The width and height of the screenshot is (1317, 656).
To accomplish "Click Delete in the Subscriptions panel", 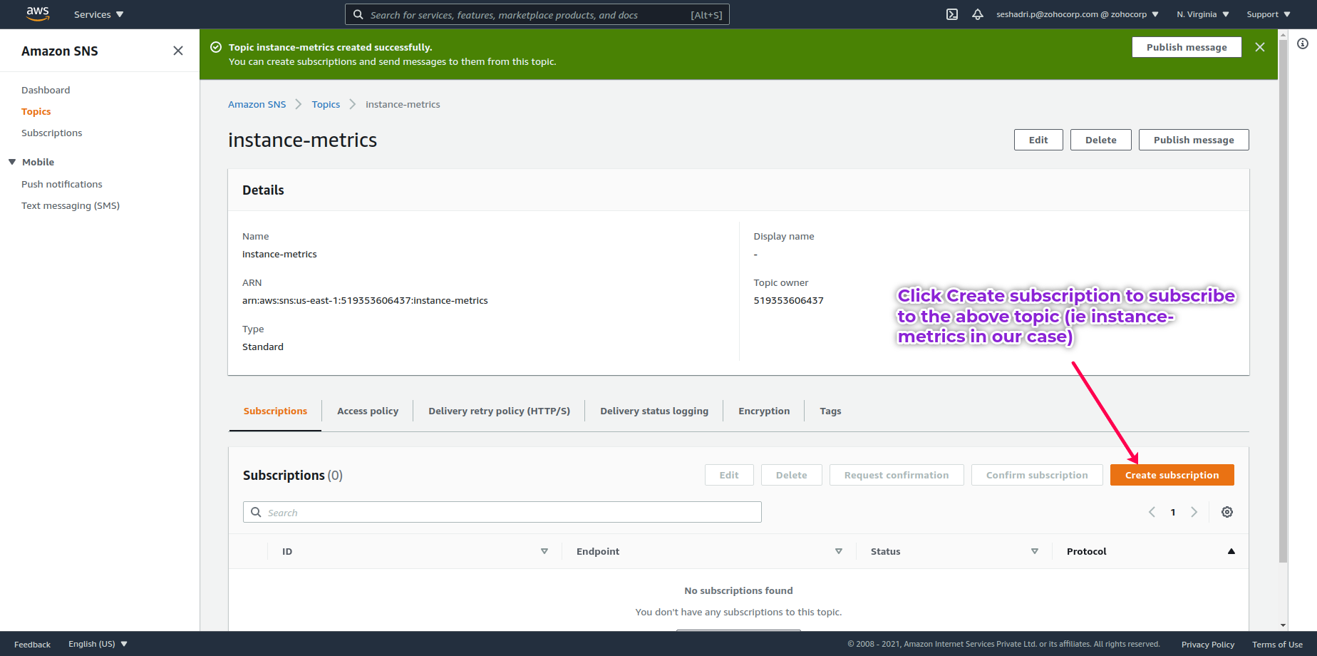I will pos(792,475).
